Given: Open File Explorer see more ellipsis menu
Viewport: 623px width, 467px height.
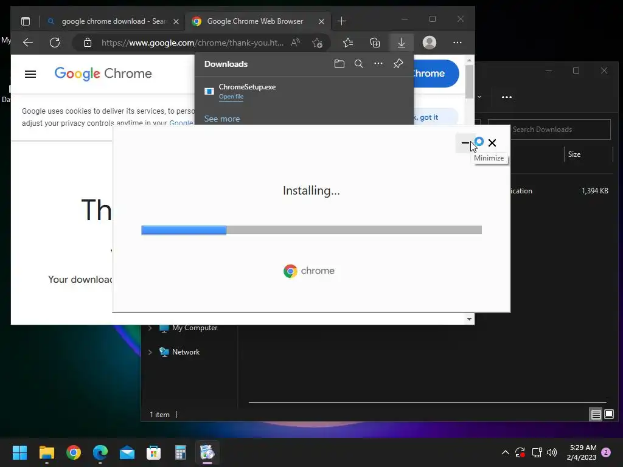Looking at the screenshot, I should (x=507, y=97).
